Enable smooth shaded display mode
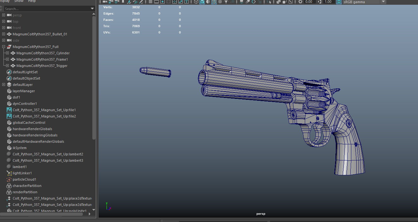The height and width of the screenshot is (222, 418). pyautogui.click(x=201, y=2)
